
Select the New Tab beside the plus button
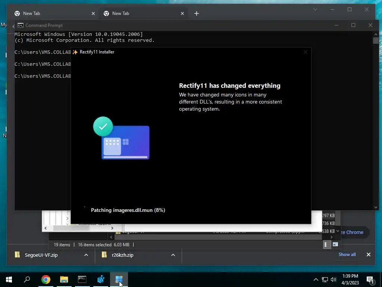(x=144, y=13)
